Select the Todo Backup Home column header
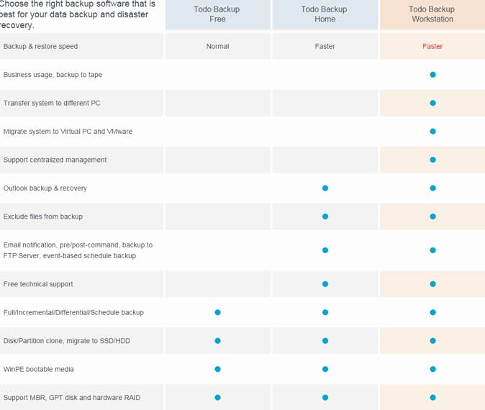The height and width of the screenshot is (410, 485). [325, 14]
